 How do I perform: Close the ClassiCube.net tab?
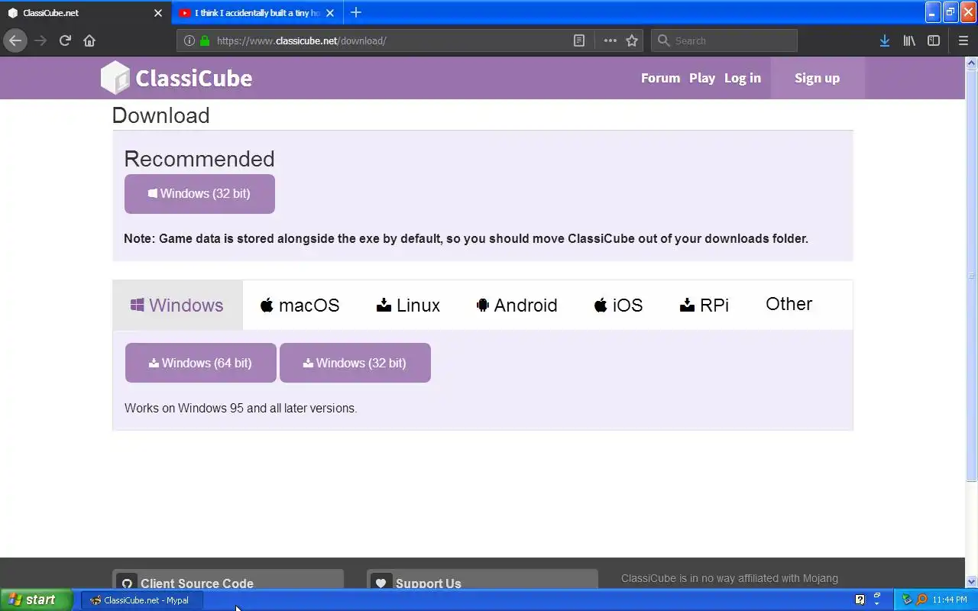coord(158,13)
